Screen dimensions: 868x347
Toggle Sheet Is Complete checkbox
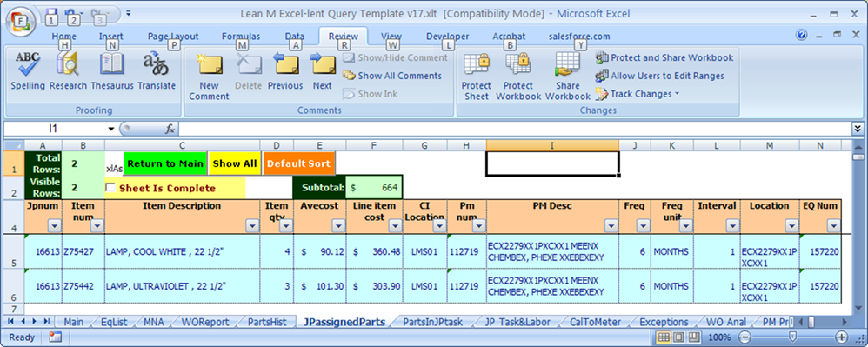click(110, 188)
